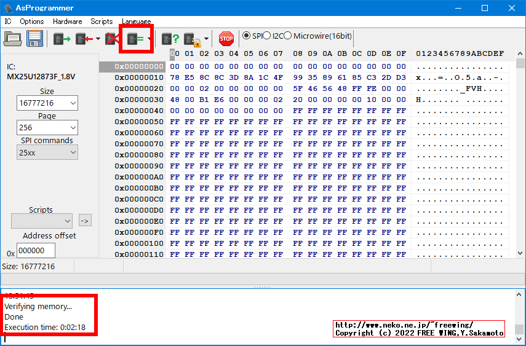Click the log panel scroll up arrow

[x=519, y=294]
